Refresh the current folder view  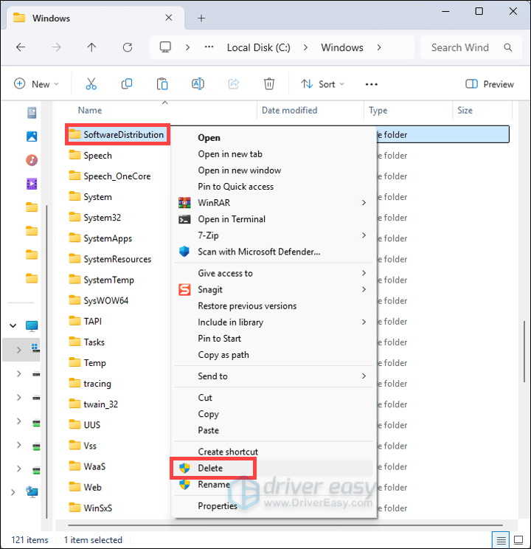pyautogui.click(x=128, y=47)
